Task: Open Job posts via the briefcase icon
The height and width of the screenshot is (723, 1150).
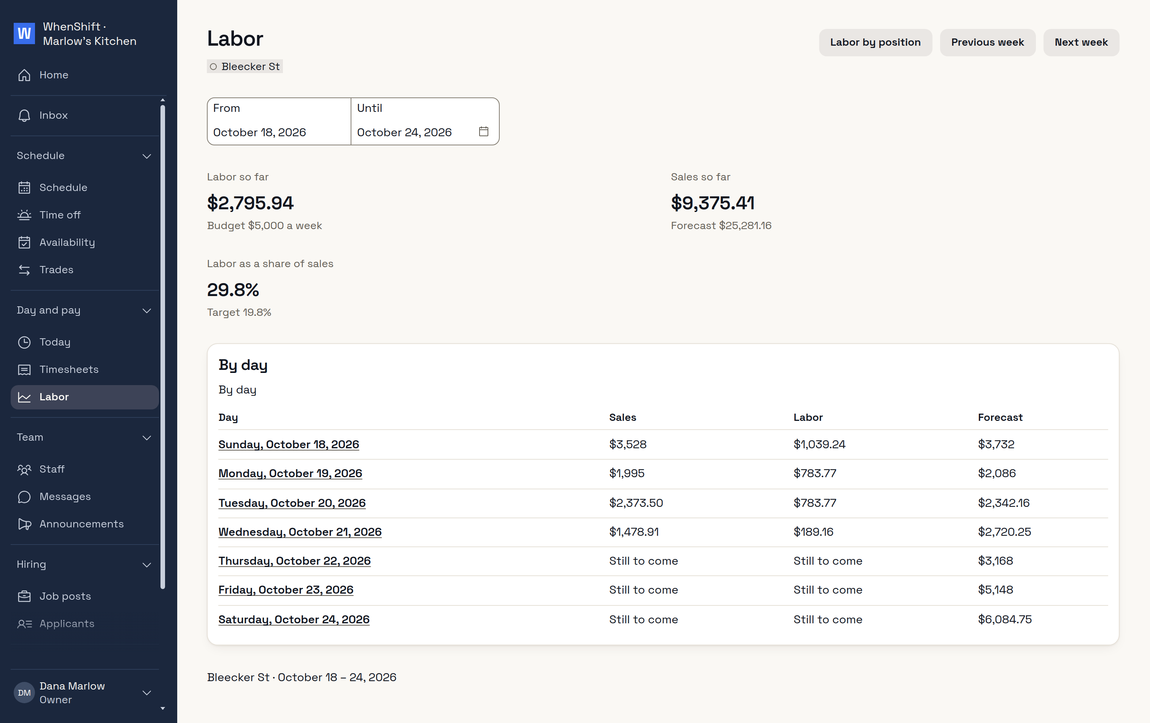Action: pyautogui.click(x=24, y=596)
